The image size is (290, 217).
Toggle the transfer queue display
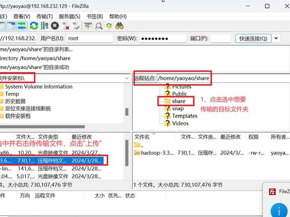point(22,26)
